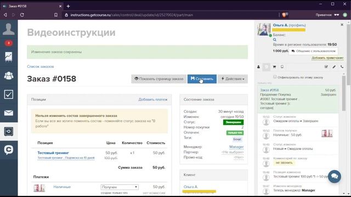Expand the Действия dropdown button
The image size is (351, 197).
[x=233, y=79]
